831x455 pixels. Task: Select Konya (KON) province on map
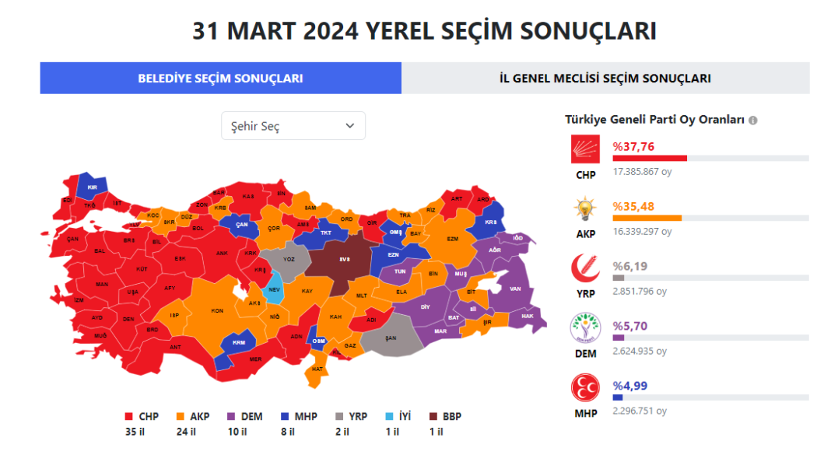(x=217, y=310)
